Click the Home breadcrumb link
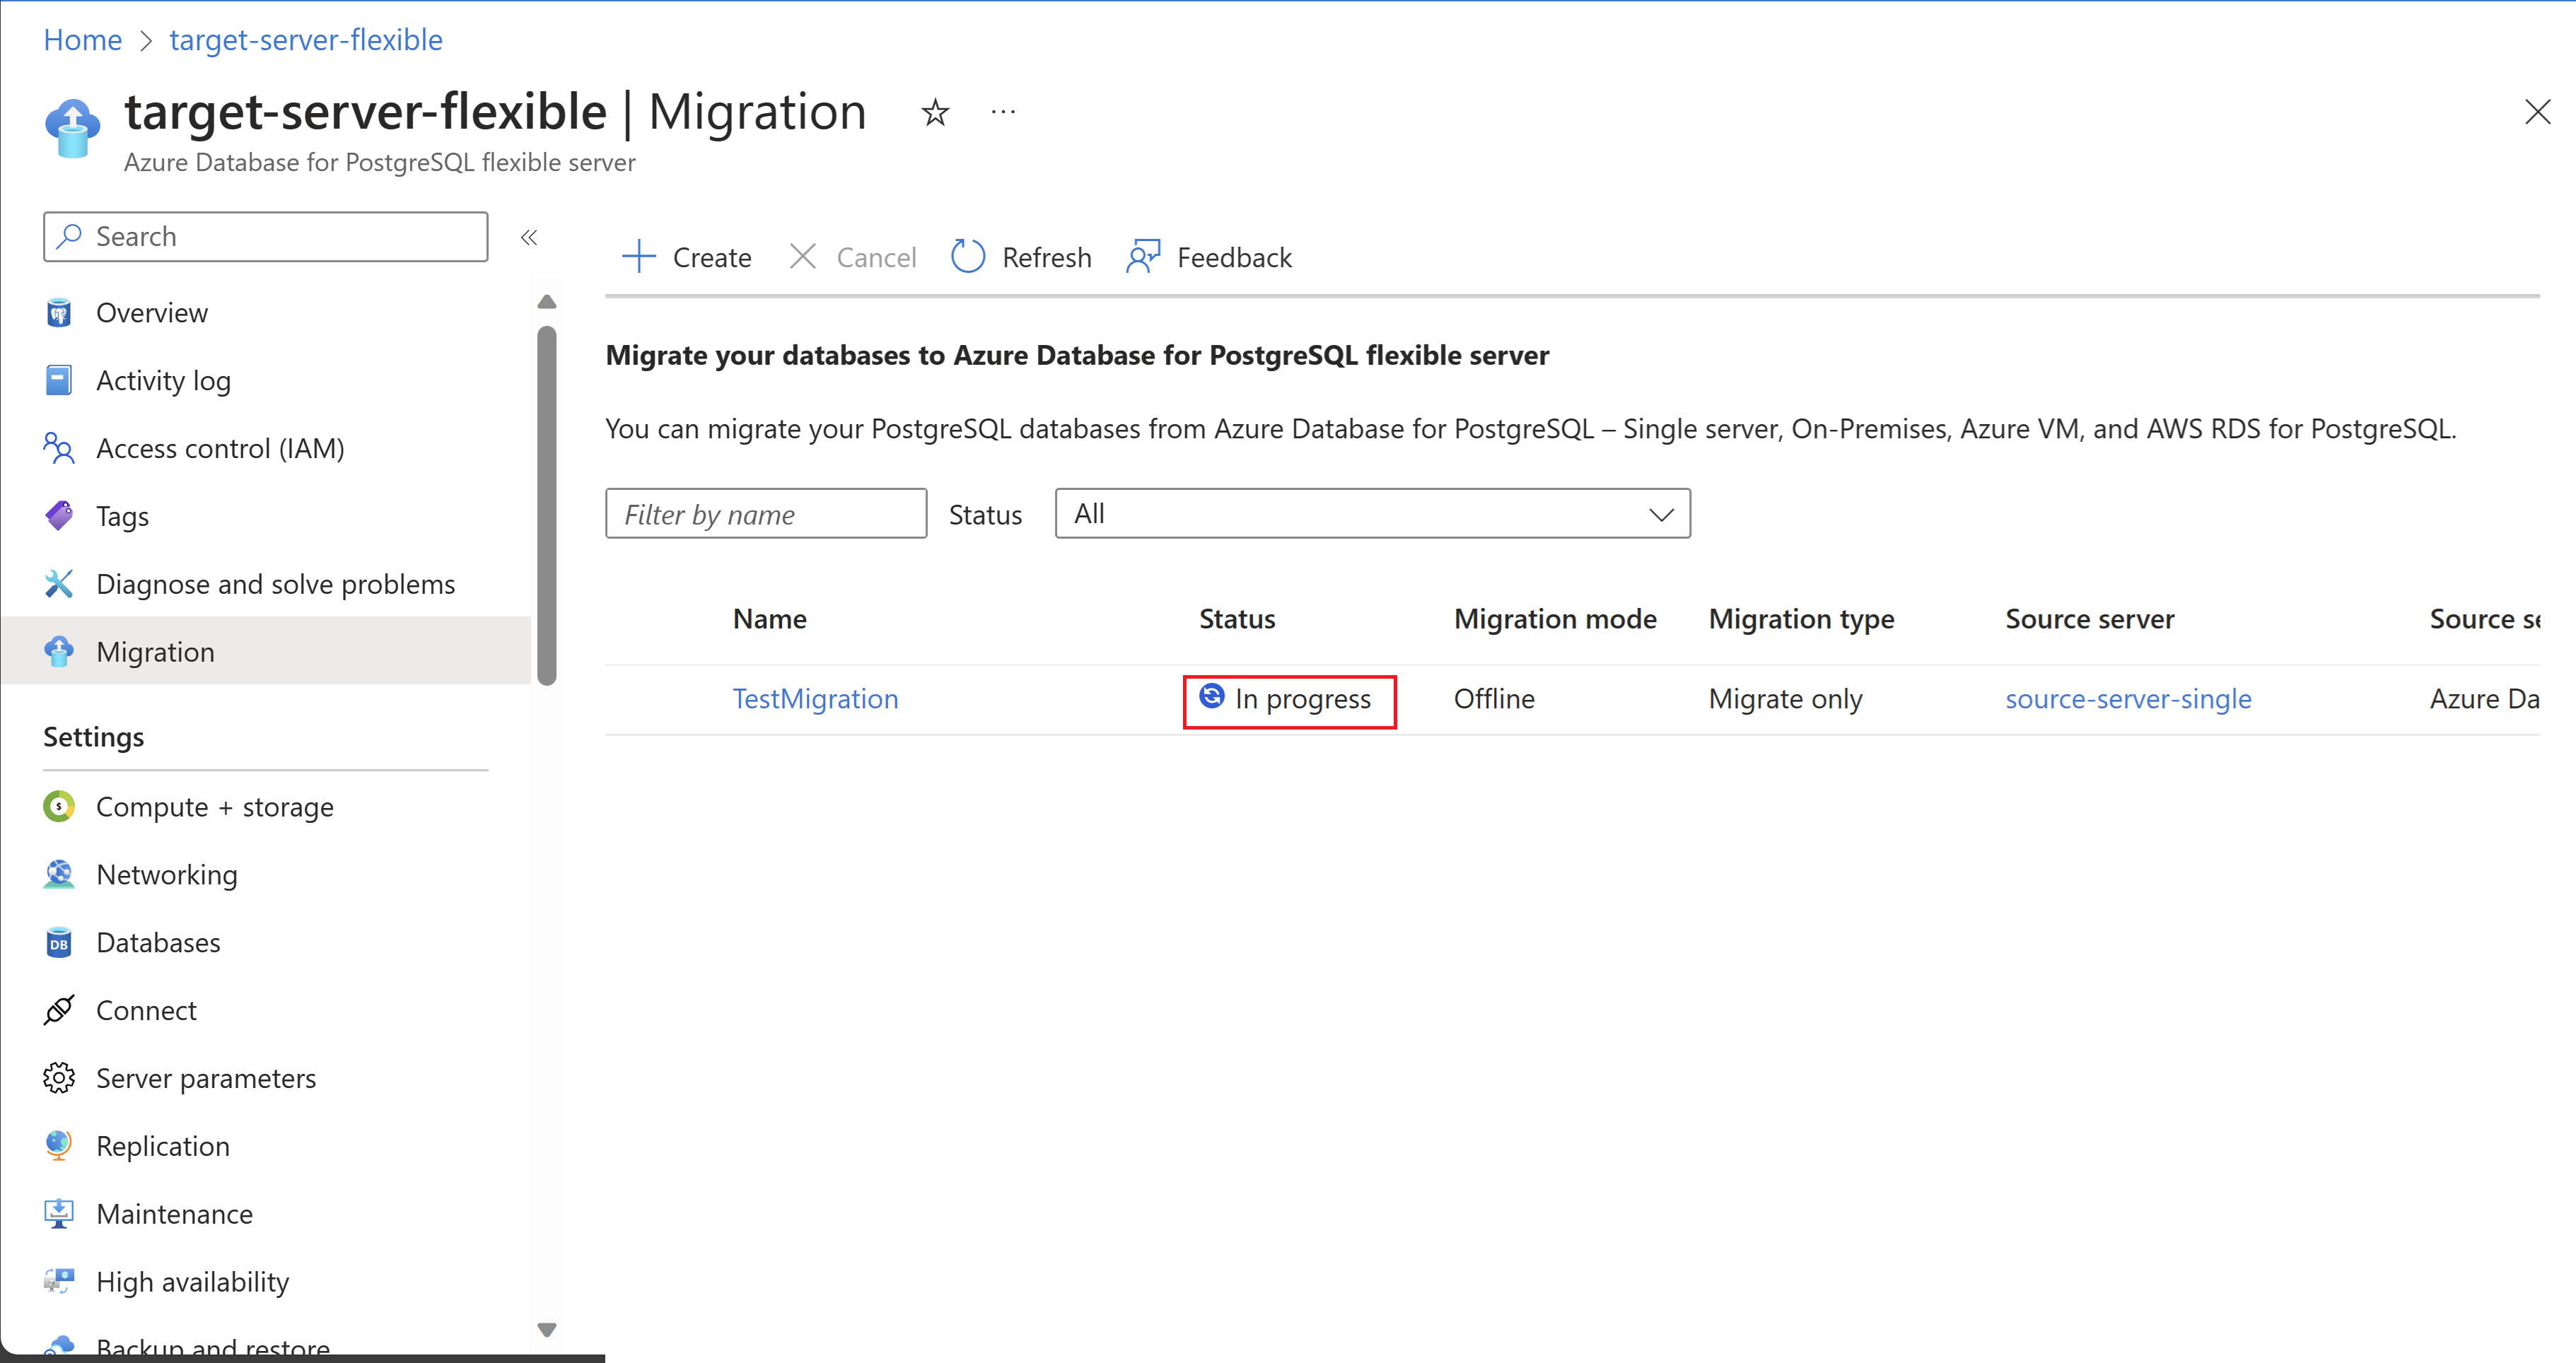 pos(82,40)
